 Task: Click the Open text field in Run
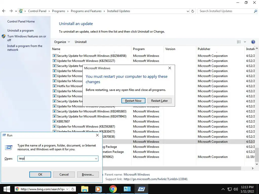[x=56, y=159]
